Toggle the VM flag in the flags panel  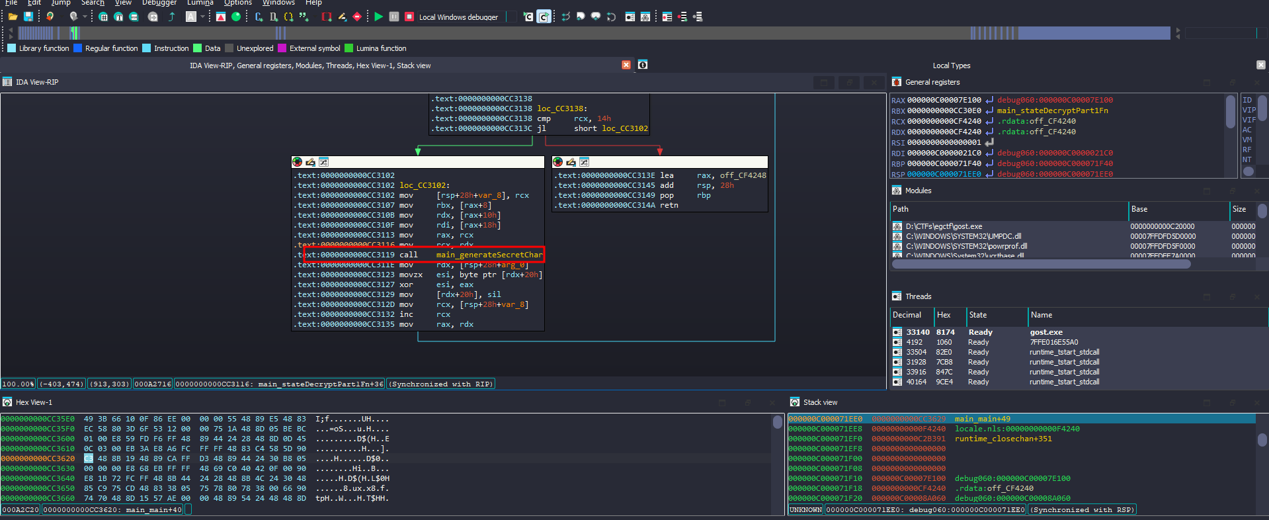(1247, 140)
